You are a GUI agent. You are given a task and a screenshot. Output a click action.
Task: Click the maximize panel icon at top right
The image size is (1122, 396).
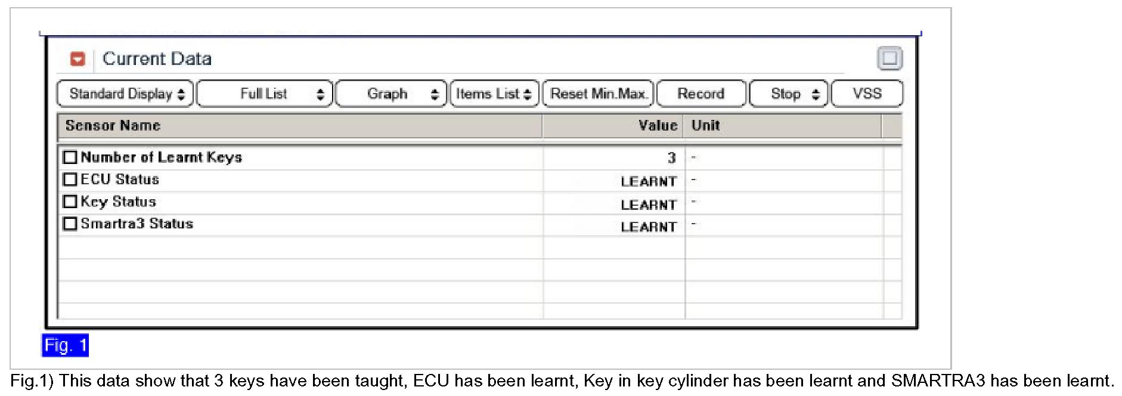coord(889,58)
